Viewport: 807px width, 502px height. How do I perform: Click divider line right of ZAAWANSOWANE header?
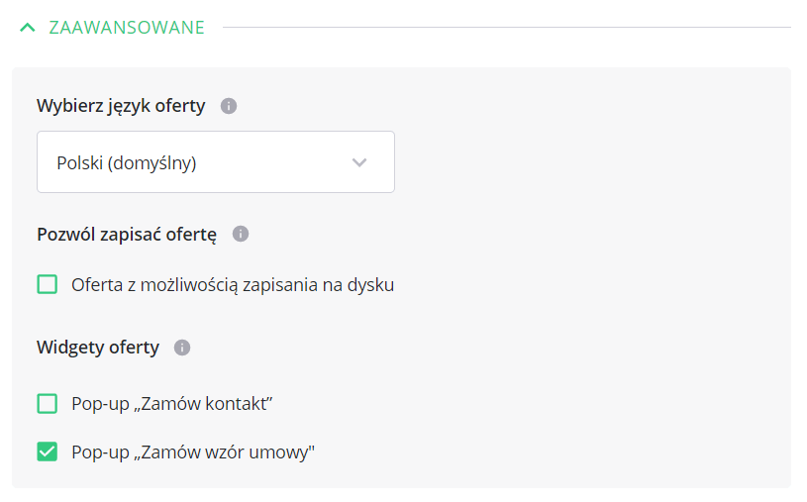(505, 28)
